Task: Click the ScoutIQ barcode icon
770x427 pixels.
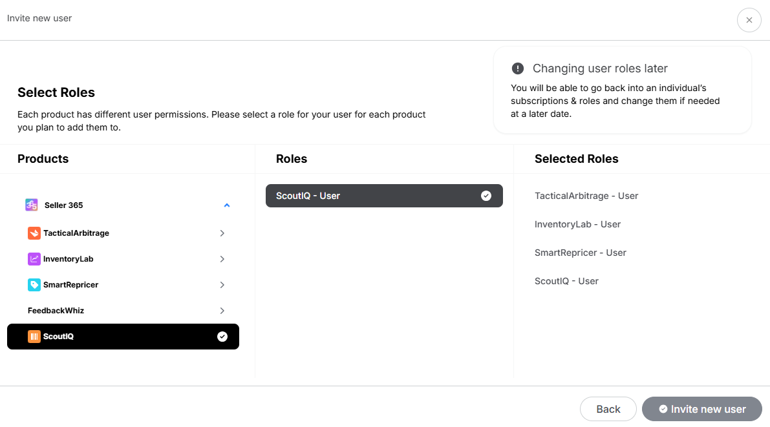Action: click(34, 337)
